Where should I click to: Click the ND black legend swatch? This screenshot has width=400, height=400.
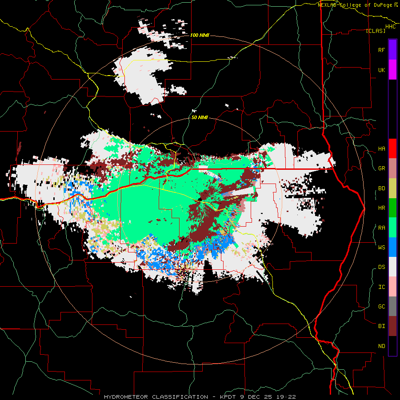point(392,346)
